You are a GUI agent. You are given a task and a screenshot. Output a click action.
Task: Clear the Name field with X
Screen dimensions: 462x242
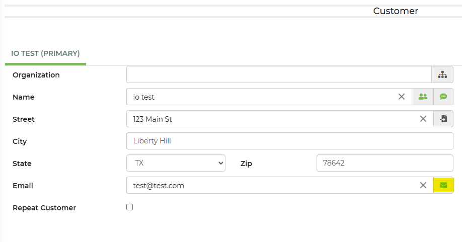pos(402,97)
